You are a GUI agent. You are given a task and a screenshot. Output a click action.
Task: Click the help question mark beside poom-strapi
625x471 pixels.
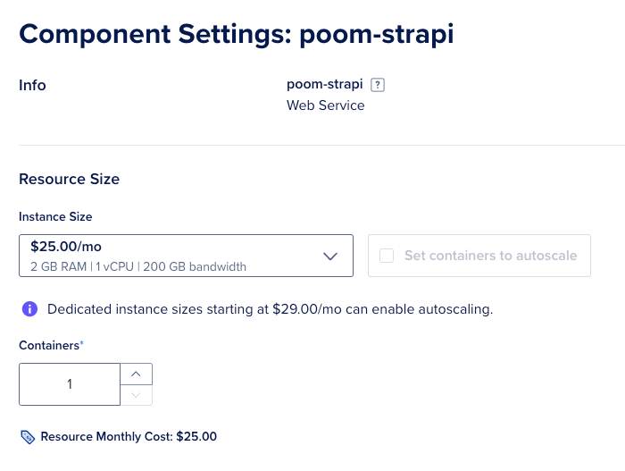pyautogui.click(x=379, y=85)
